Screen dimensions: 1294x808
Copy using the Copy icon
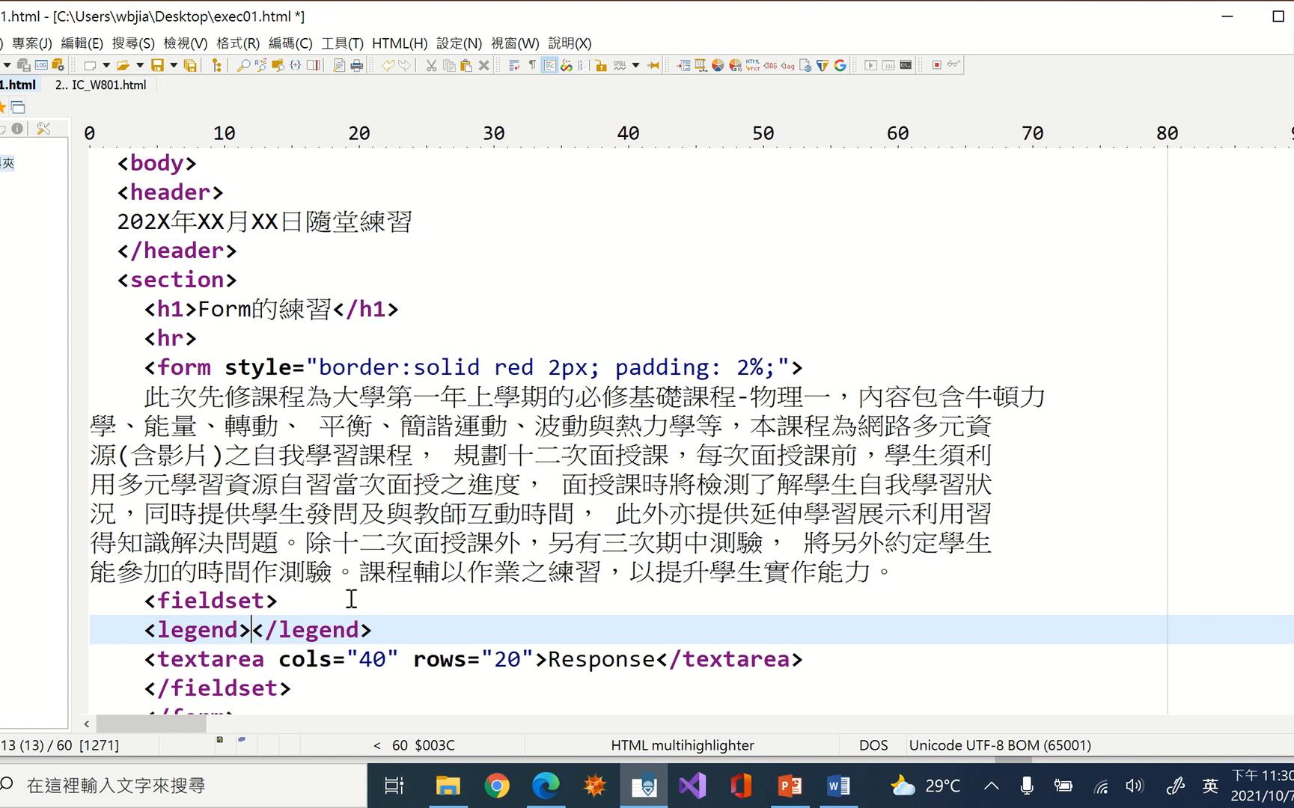pos(449,65)
